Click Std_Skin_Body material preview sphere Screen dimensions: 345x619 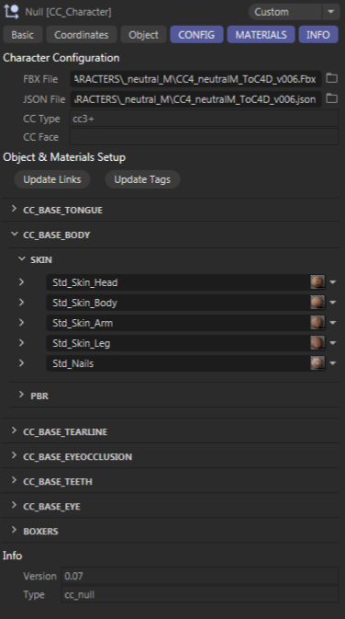point(317,303)
